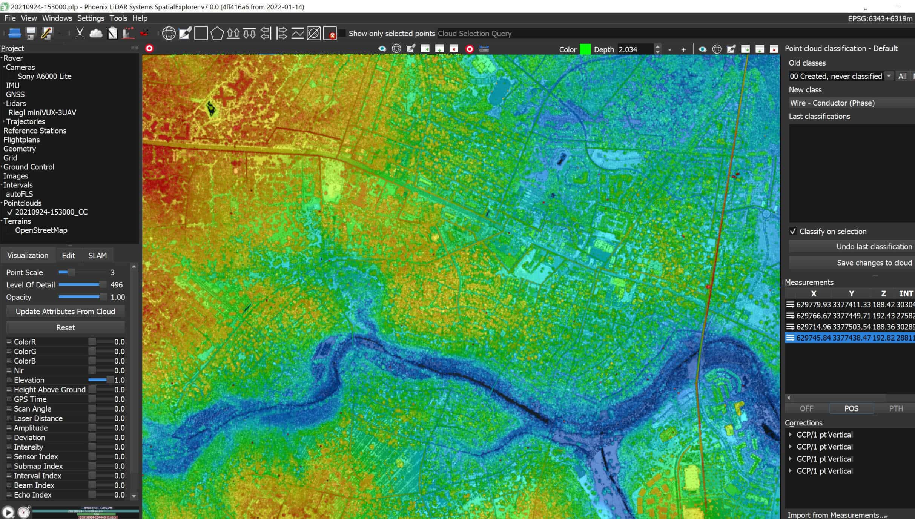Expand the Trajectories tree item
Screen dimensions: 915x519
[3, 121]
